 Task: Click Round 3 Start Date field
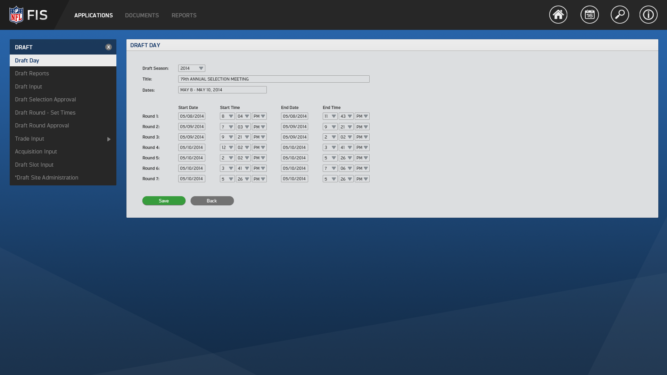pyautogui.click(x=192, y=137)
